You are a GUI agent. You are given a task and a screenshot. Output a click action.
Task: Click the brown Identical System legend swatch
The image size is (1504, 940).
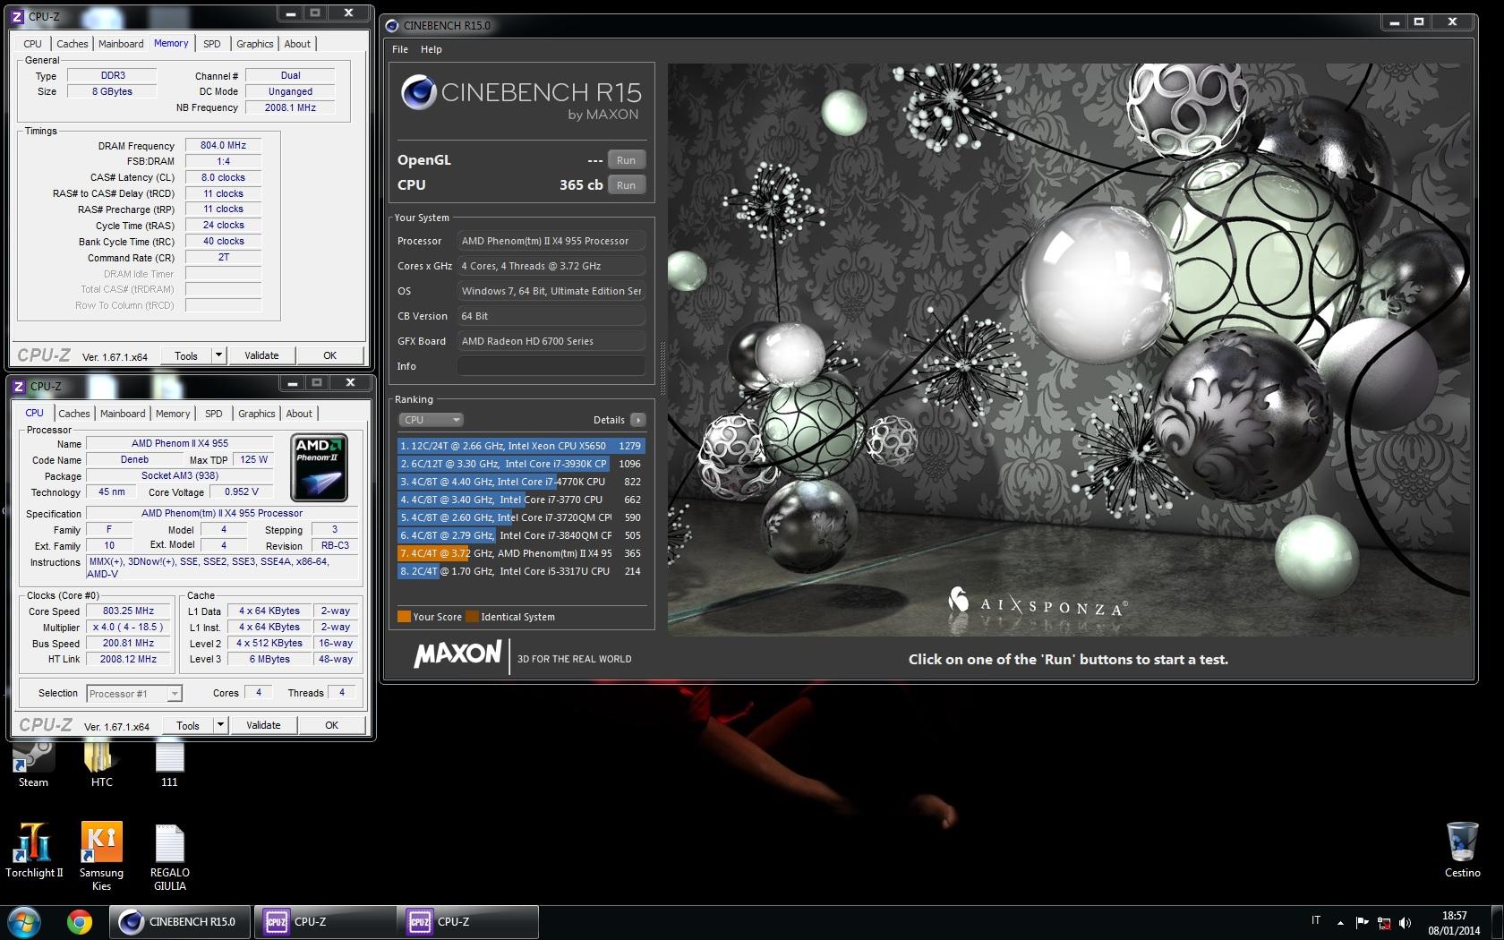pyautogui.click(x=472, y=616)
